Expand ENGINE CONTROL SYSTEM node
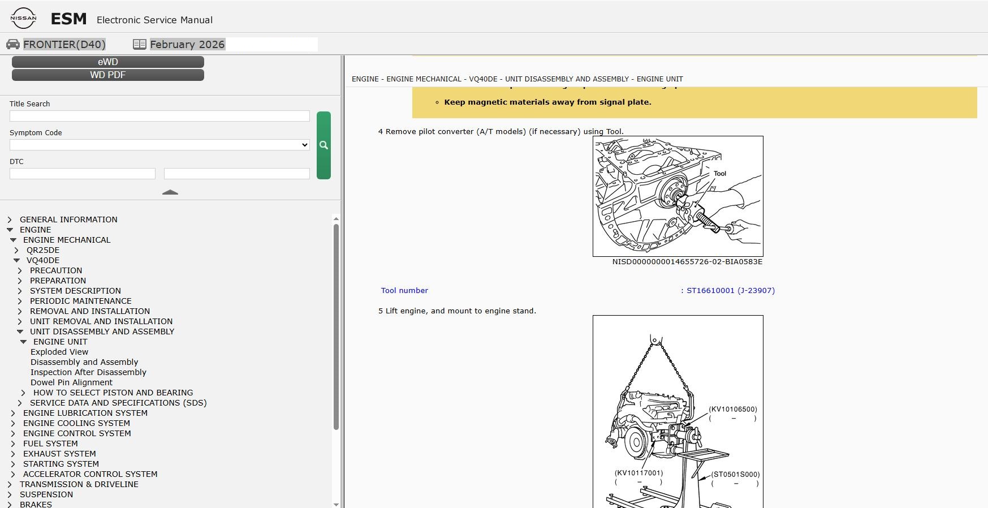This screenshot has width=988, height=508. click(13, 433)
